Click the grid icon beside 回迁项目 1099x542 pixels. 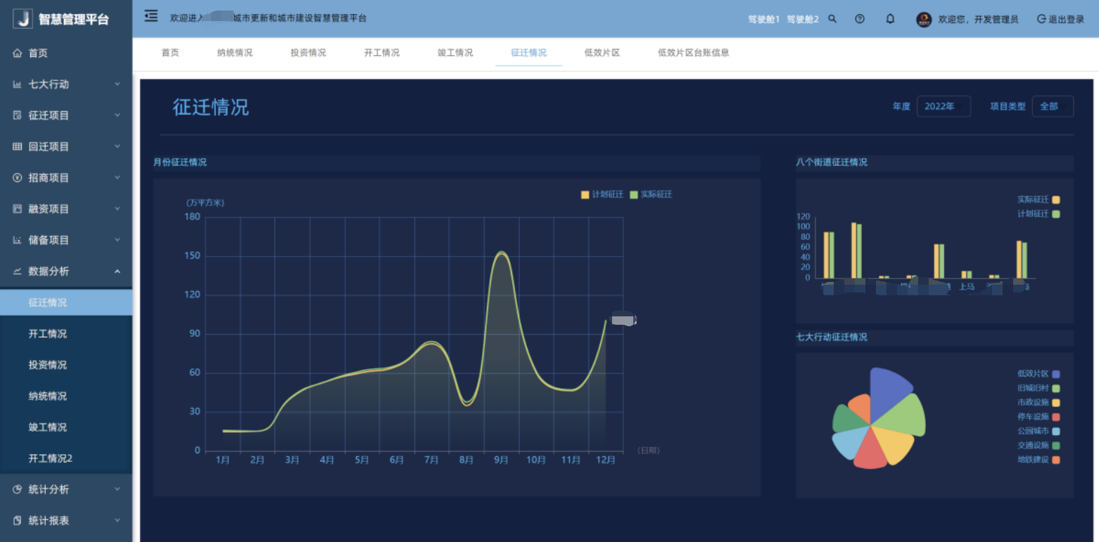pos(18,147)
